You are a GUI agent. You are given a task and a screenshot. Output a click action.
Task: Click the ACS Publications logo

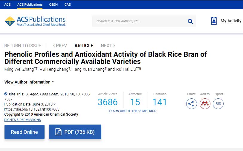[35, 21]
